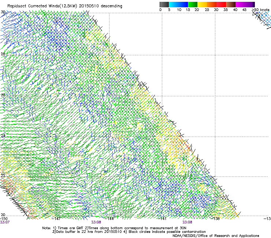The image size is (271, 238).
Task: Click the latitude label '22' on the left axis
Action: 3,175
